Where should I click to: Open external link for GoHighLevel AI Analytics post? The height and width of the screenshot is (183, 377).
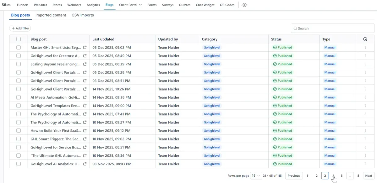(x=85, y=164)
